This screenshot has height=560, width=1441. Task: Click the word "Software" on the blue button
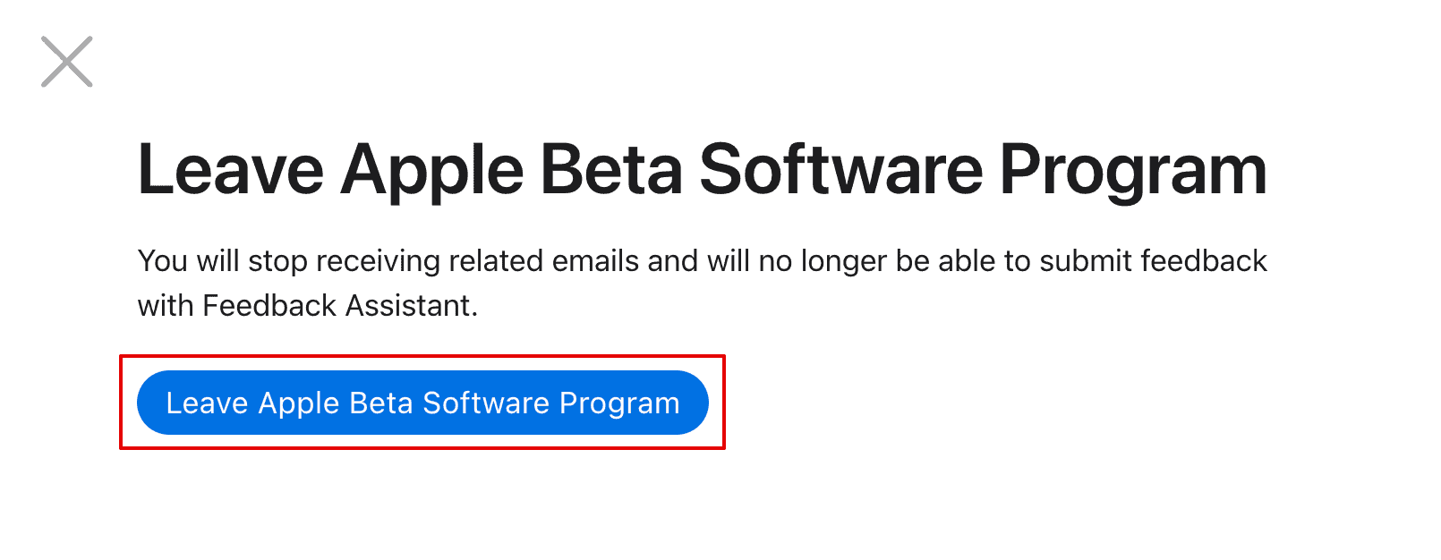pos(486,403)
